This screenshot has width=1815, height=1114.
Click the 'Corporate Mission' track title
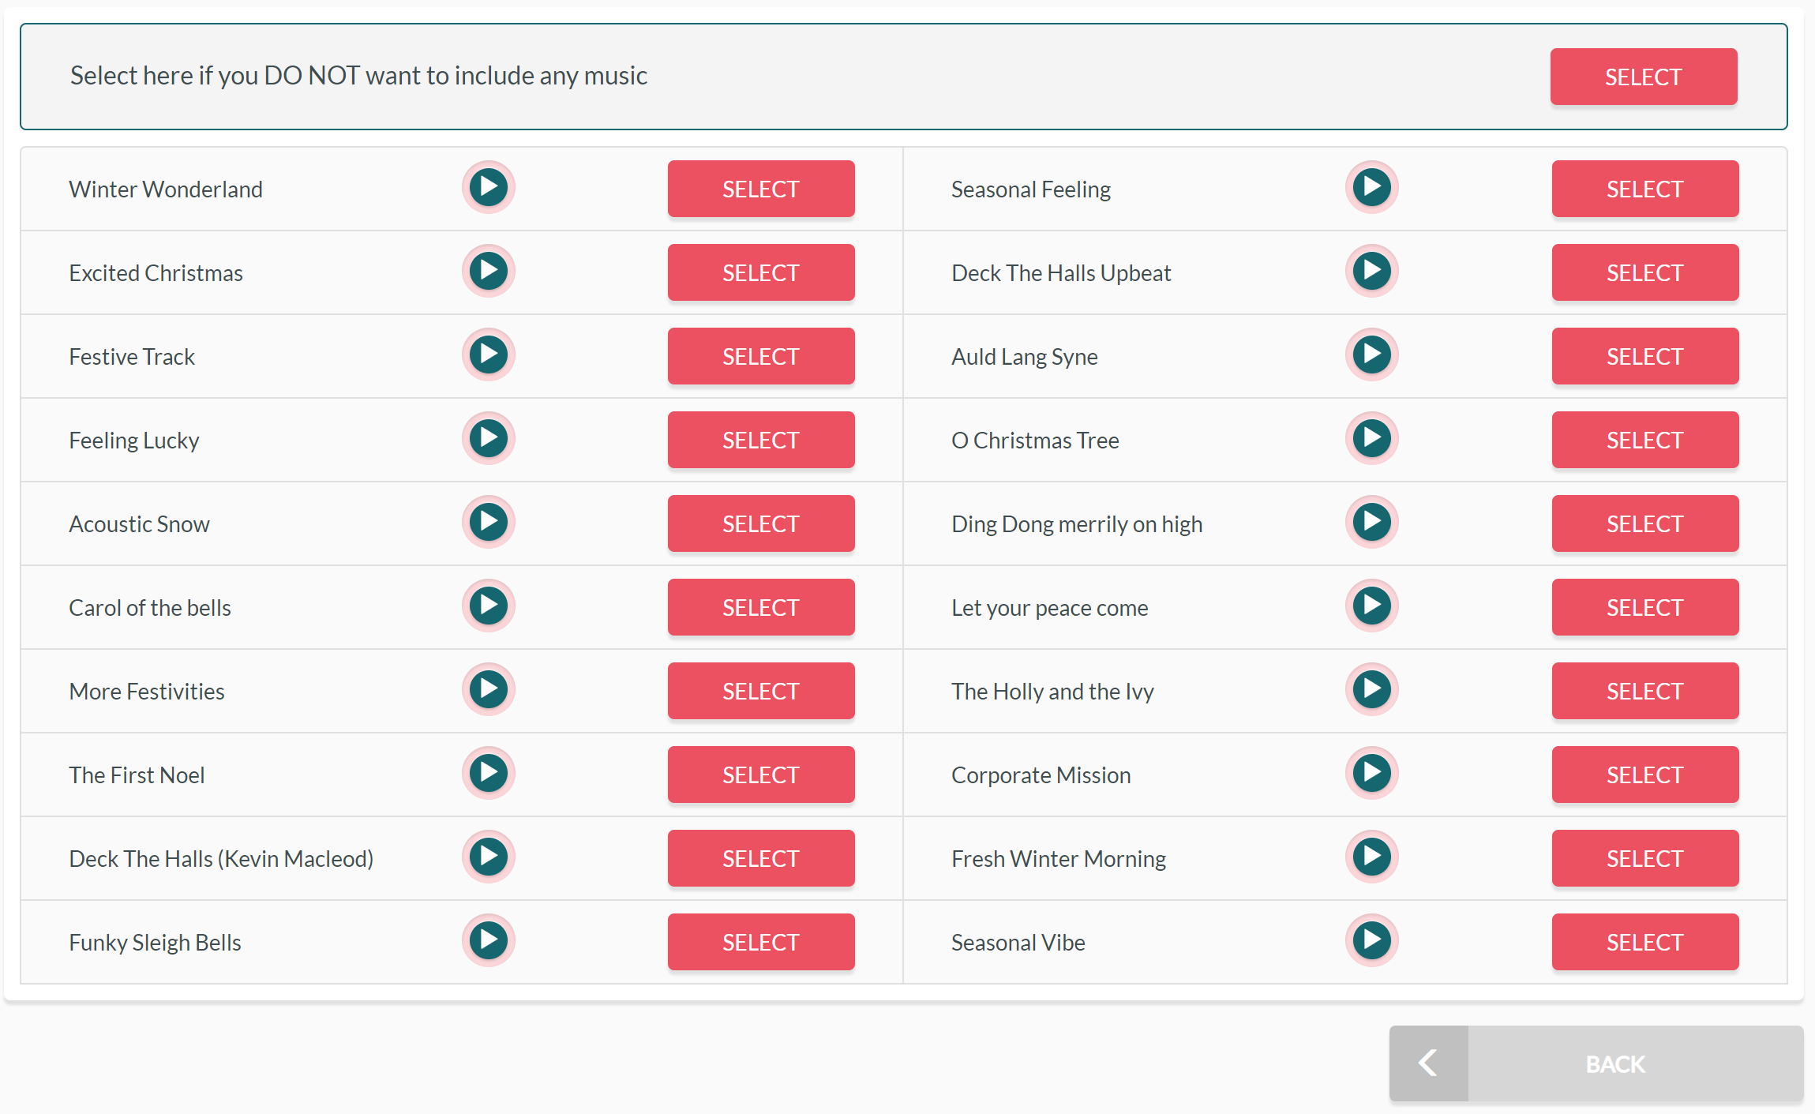point(1041,775)
